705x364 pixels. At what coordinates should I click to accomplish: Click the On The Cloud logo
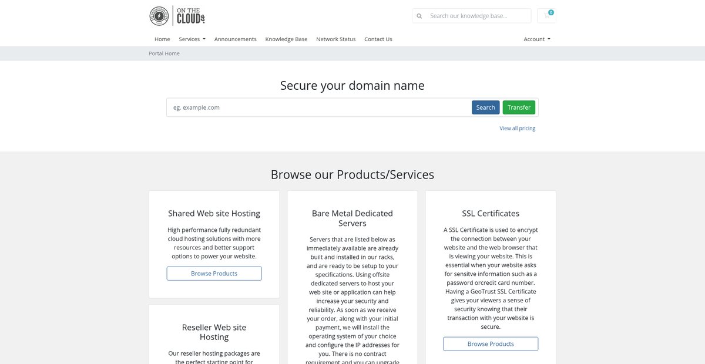pos(177,16)
